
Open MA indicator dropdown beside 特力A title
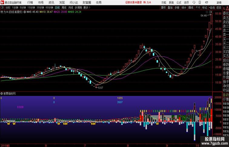point(25,12)
